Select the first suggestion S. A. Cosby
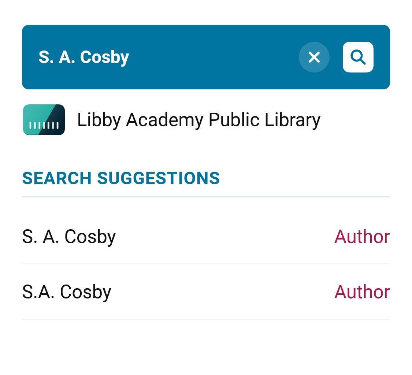Image resolution: width=412 pixels, height=375 pixels. [x=69, y=237]
